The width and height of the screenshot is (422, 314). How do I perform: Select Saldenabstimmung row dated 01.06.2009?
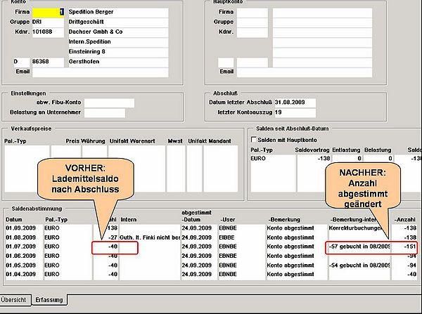coord(211,256)
